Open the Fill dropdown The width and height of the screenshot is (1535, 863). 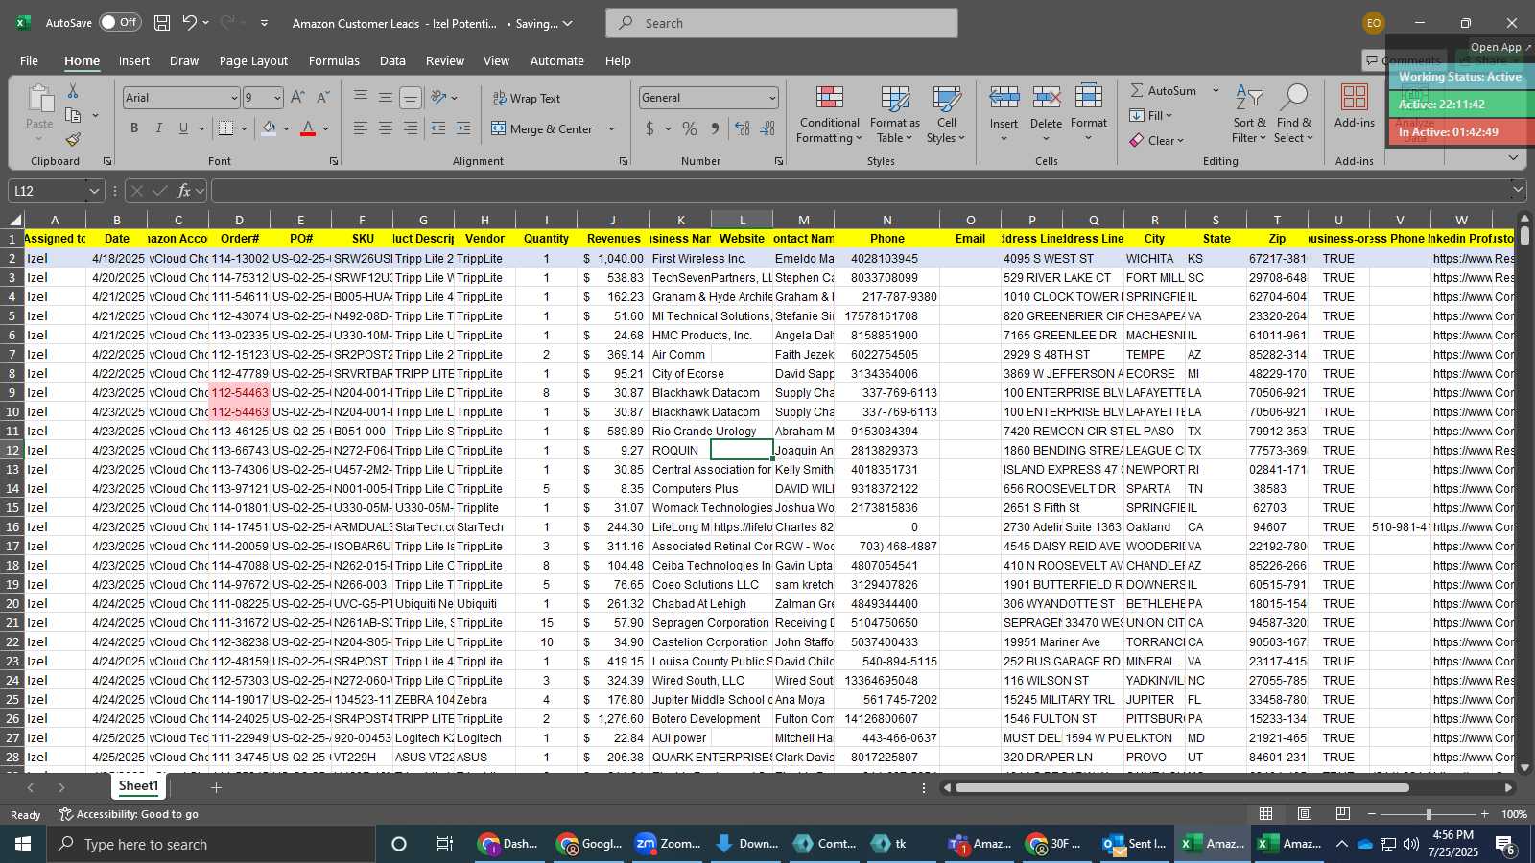pos(1151,115)
